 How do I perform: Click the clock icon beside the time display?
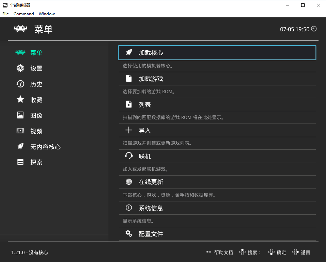click(x=313, y=29)
